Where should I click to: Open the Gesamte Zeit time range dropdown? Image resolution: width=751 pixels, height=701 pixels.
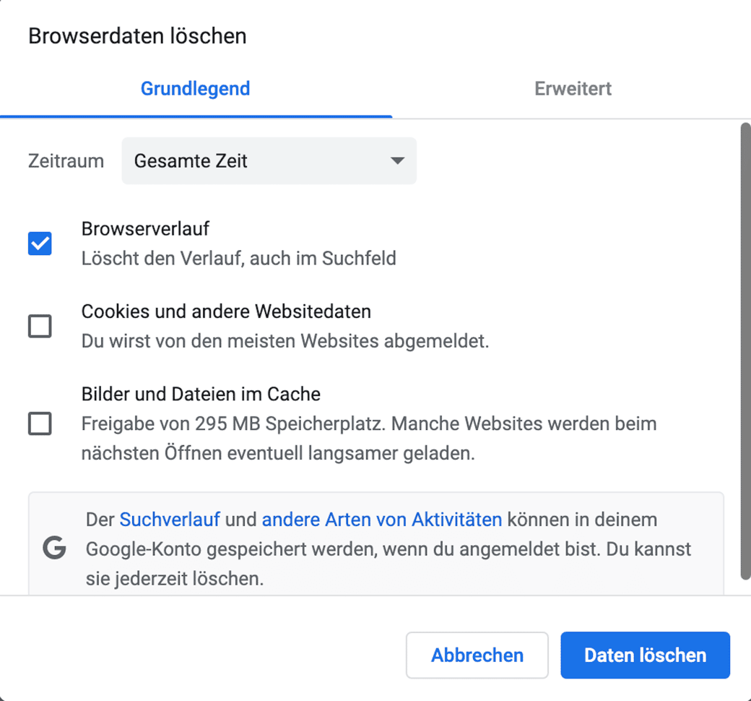tap(269, 160)
